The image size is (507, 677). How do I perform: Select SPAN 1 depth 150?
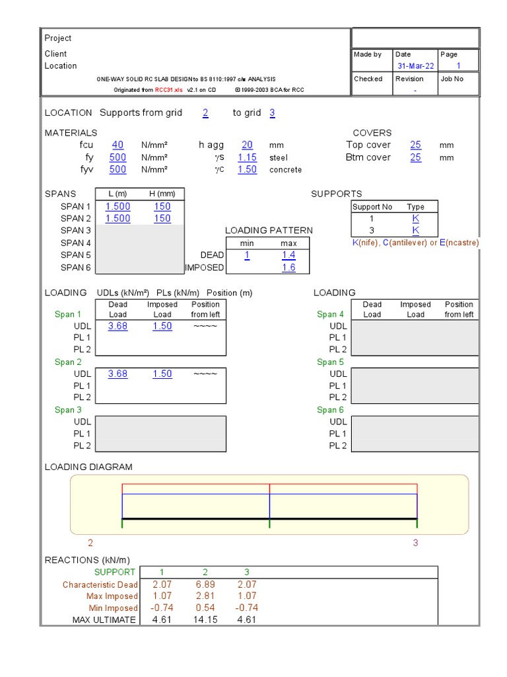point(162,206)
